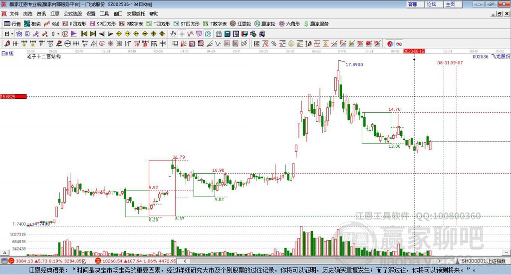The image size is (511, 275).
Task: Open the 浏览 menu
Action: 28,13
